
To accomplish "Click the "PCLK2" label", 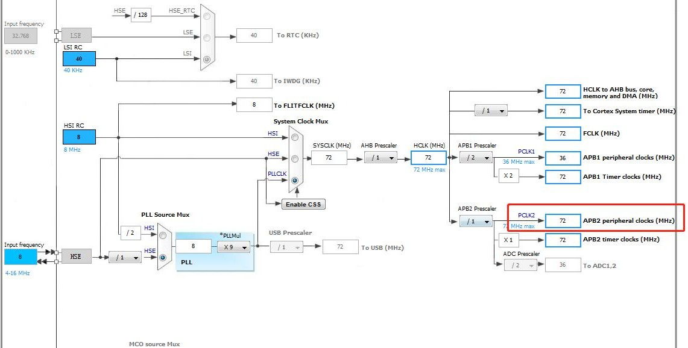I will pyautogui.click(x=526, y=215).
